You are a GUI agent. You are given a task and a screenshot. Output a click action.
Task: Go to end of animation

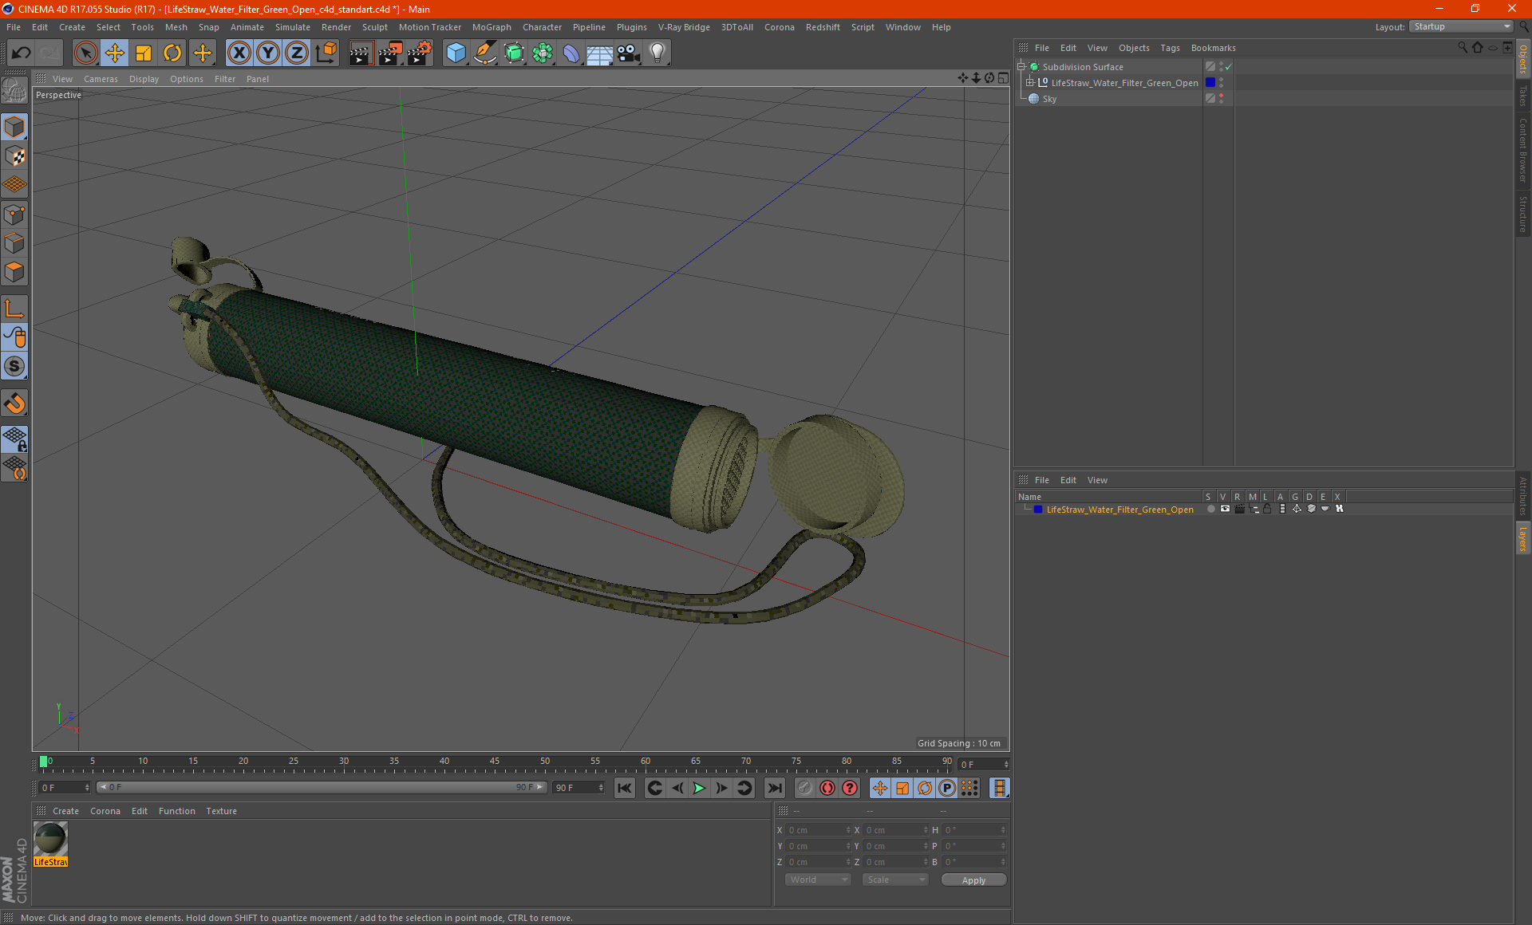pos(774,788)
